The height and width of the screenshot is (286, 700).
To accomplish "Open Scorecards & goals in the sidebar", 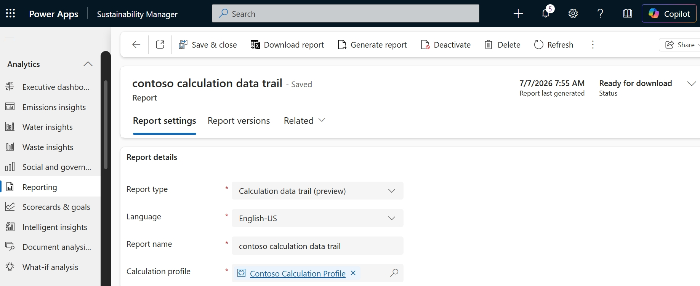I will click(50, 207).
